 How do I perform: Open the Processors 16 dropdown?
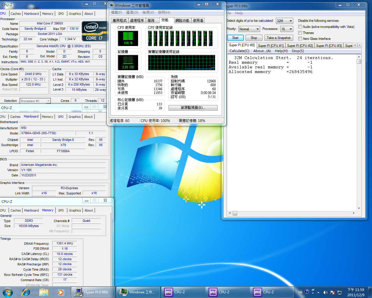click(287, 29)
